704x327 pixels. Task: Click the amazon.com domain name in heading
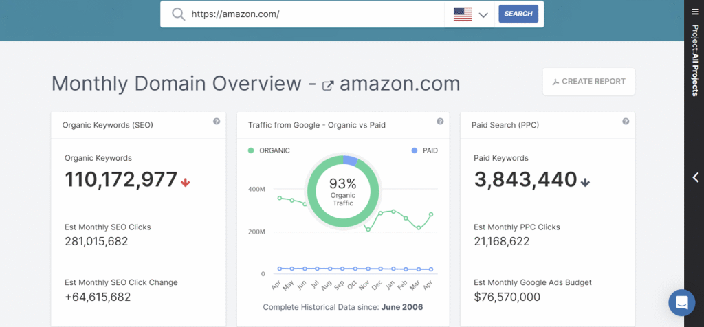399,84
